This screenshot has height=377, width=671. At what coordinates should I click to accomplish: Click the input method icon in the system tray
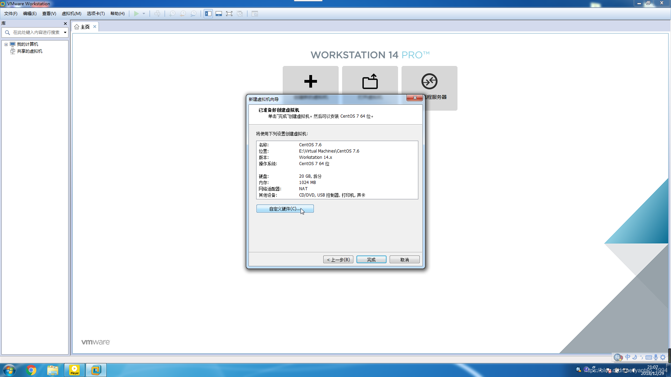tap(578, 369)
